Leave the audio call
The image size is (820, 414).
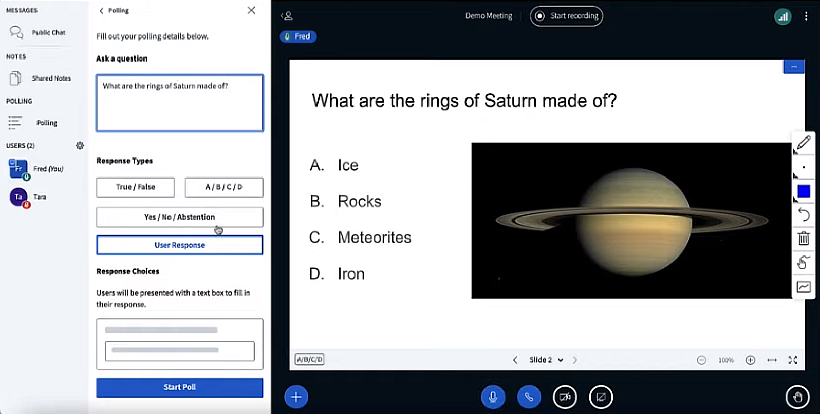(529, 397)
